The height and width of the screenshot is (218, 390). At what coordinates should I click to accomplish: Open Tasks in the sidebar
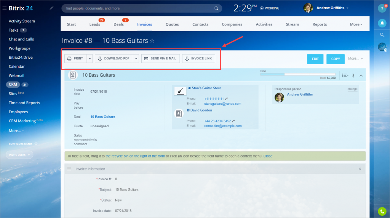coord(13,30)
